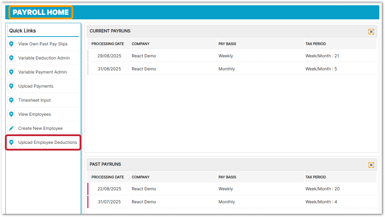Screen dimensions: 385x217
Task: Click the View Own Past Pay Slips icon
Action: click(11, 44)
